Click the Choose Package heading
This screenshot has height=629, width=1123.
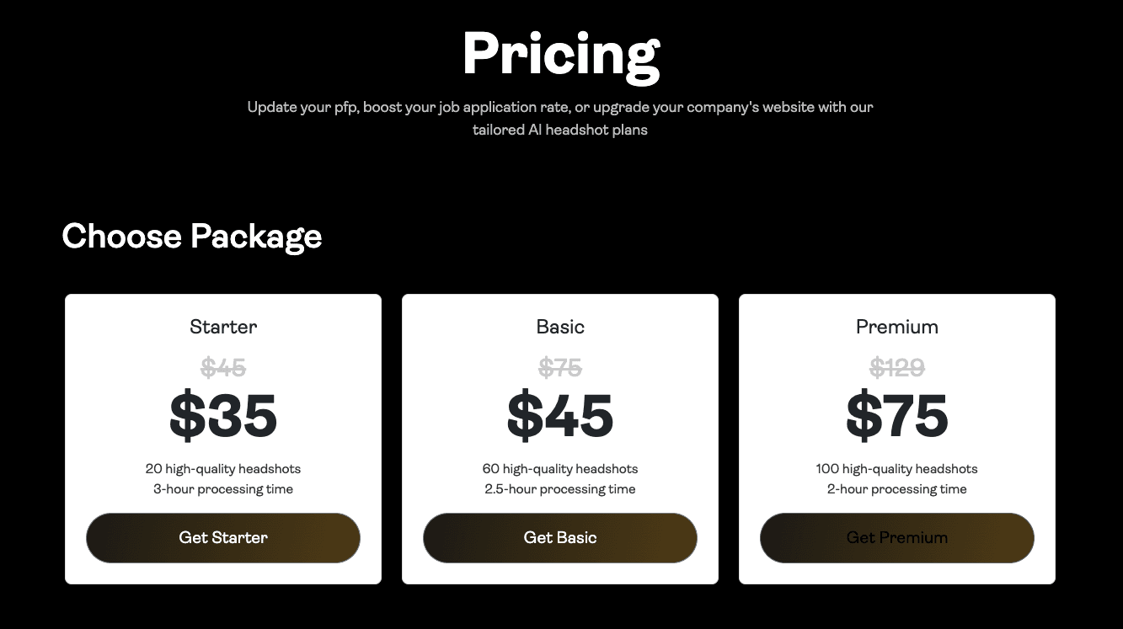[191, 237]
